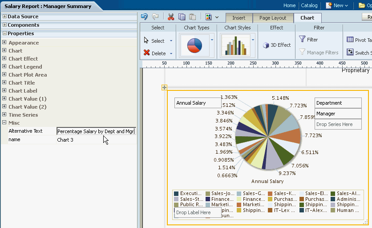The width and height of the screenshot is (372, 228).
Task: Click the Open folder icon
Action: tap(362, 5)
